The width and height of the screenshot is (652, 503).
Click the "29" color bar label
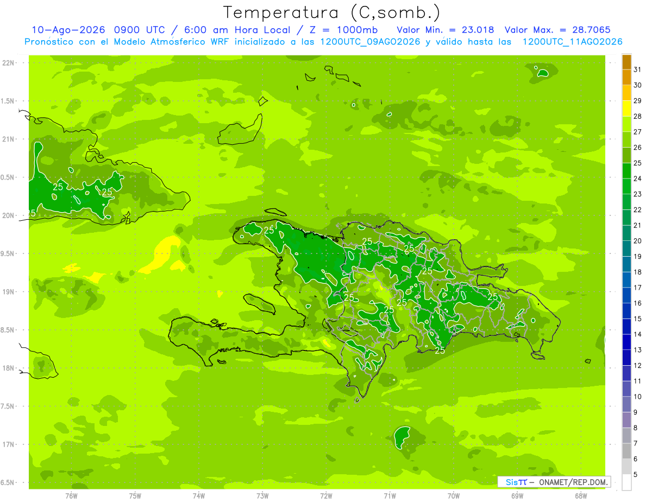click(x=638, y=101)
